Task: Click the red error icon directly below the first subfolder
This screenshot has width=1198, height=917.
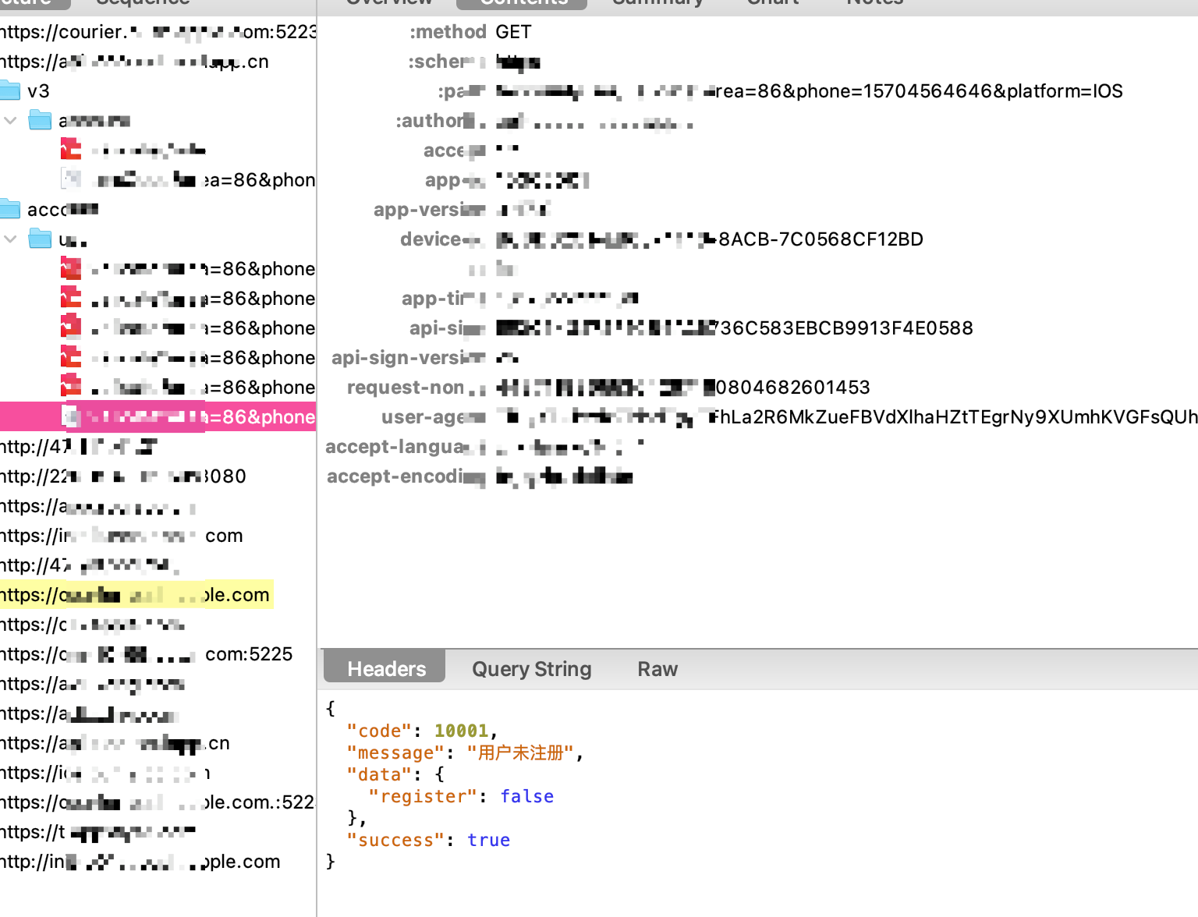Action: coord(71,150)
